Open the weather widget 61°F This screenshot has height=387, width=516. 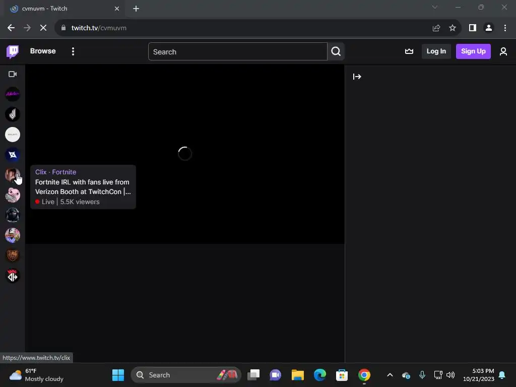click(36, 375)
